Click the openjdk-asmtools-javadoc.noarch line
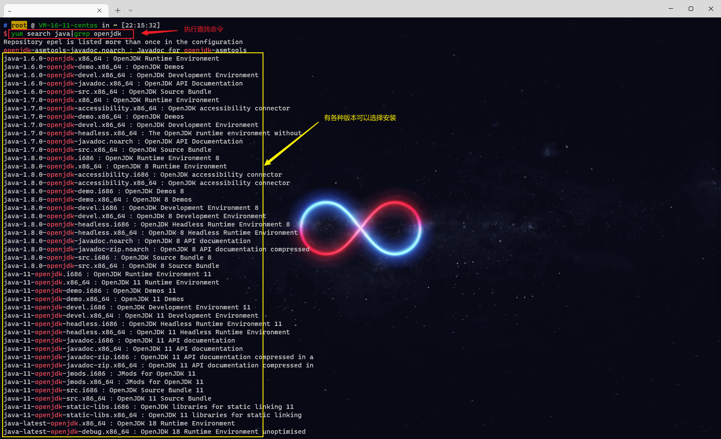The height and width of the screenshot is (439, 721). (125, 50)
